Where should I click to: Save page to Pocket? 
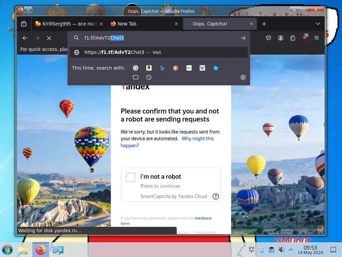click(269, 38)
